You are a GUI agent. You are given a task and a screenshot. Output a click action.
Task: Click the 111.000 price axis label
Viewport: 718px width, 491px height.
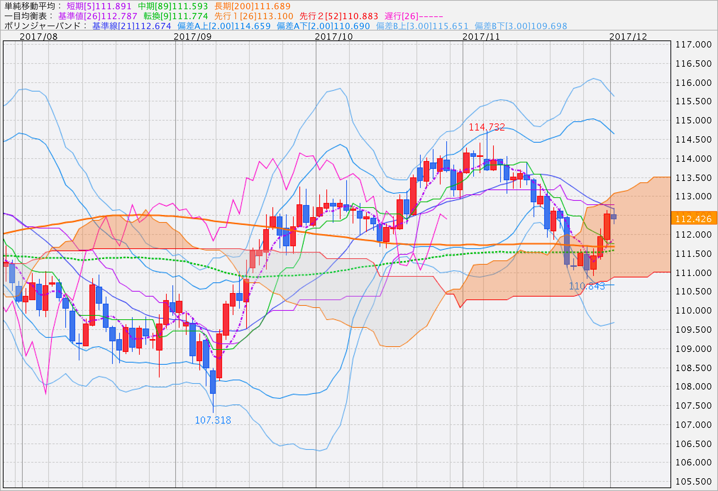694,273
